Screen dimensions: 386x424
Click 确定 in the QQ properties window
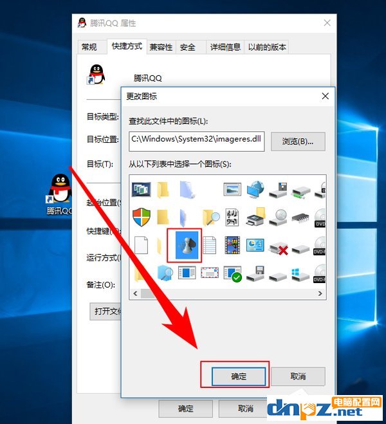(186, 409)
